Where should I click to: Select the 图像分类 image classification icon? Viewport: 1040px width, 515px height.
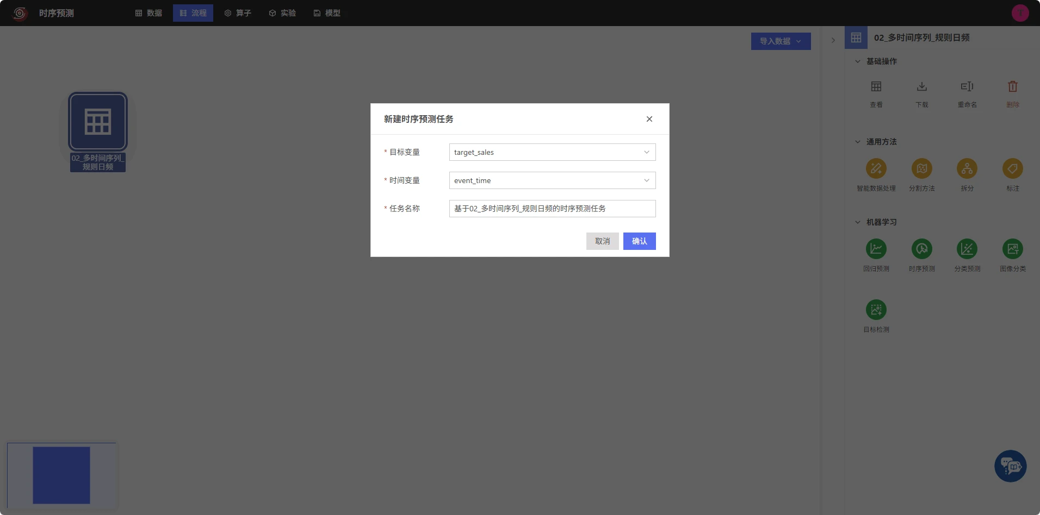coord(1012,249)
